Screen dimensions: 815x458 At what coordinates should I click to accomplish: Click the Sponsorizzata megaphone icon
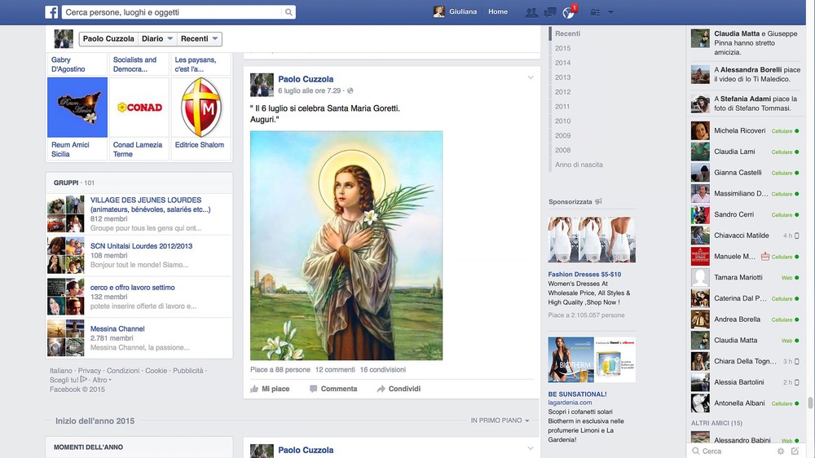(x=598, y=202)
